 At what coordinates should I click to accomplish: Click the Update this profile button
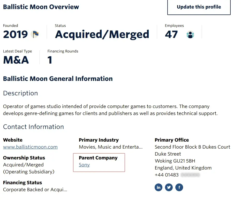[x=199, y=7]
